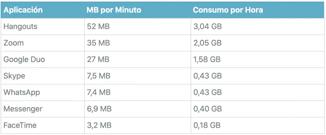326x135 pixels.
Task: Click the 0,40 GB value
Action: [x=208, y=109]
